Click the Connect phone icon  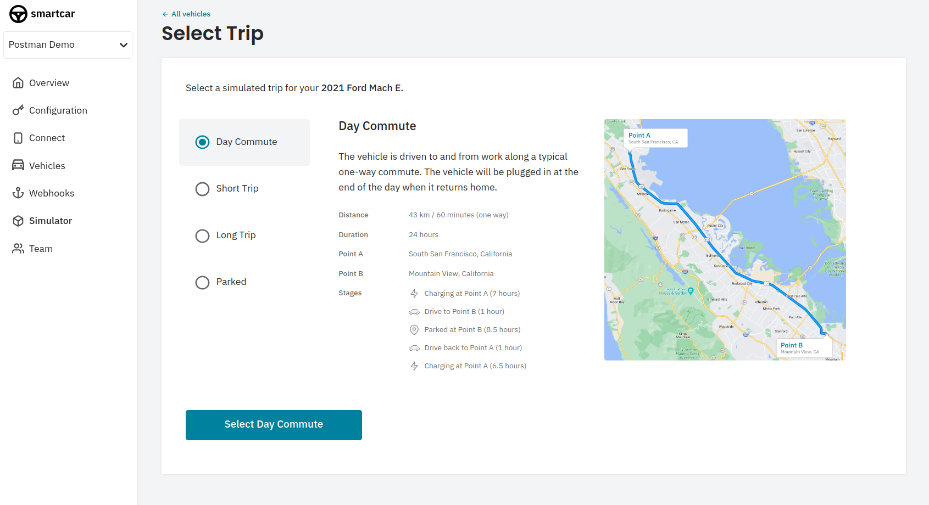18,138
